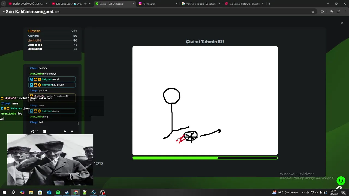Open File Explorer from the taskbar
The height and width of the screenshot is (196, 349).
tap(31, 192)
